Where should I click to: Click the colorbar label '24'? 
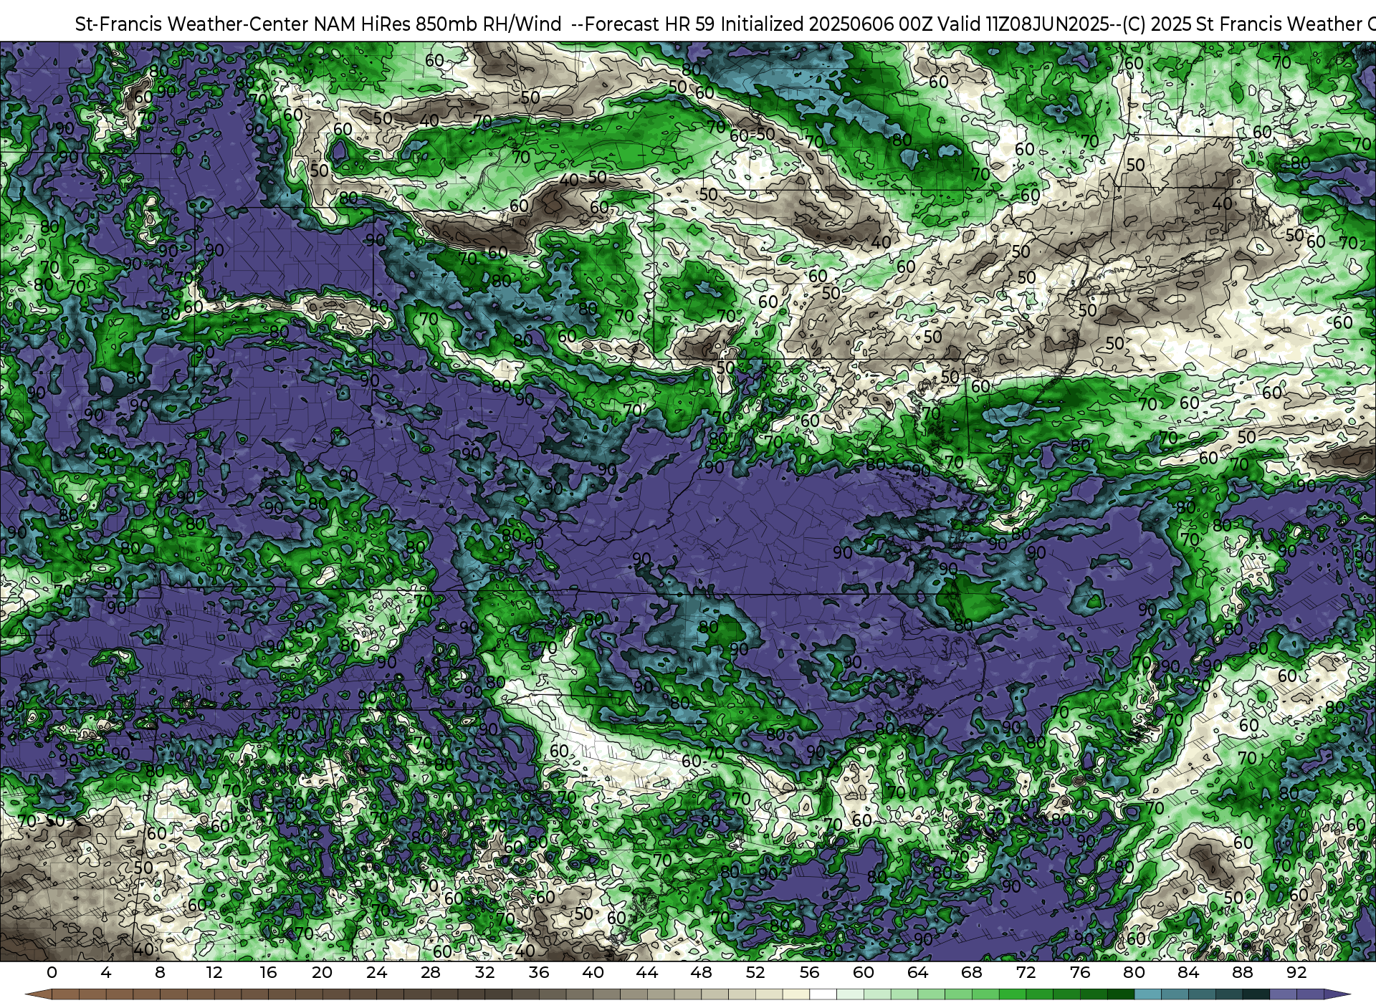point(376,973)
